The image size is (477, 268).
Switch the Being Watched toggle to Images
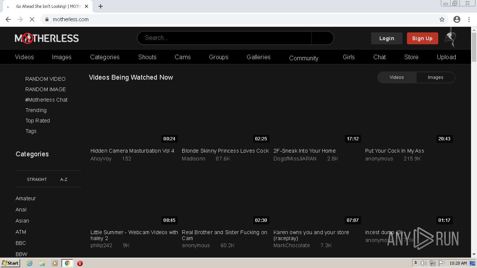[x=436, y=77]
